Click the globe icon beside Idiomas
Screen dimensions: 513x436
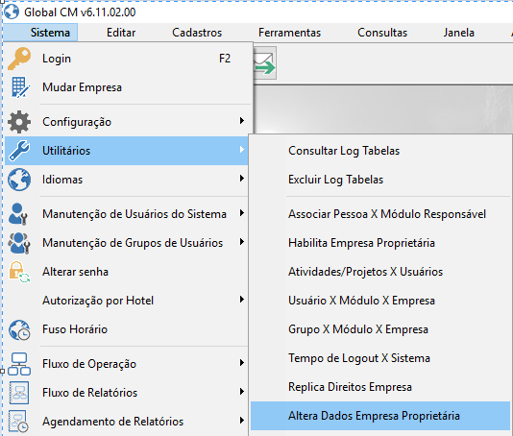click(x=19, y=180)
